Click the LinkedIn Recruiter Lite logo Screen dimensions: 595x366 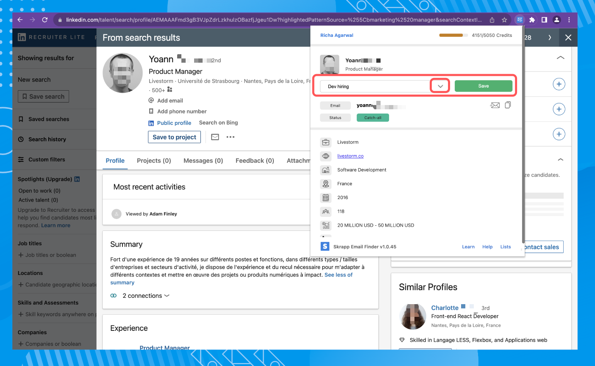point(51,37)
